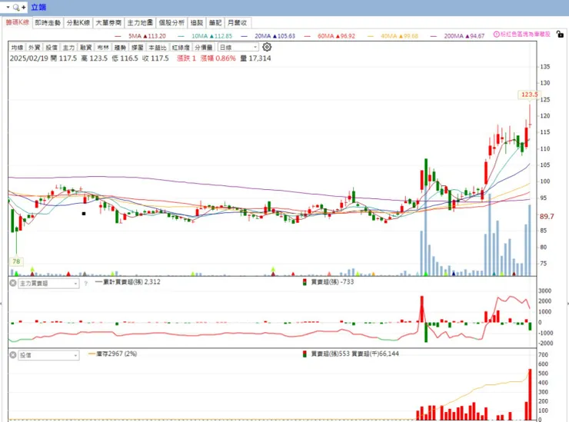
Task: Click the 10MA legend entry
Action: 205,36
